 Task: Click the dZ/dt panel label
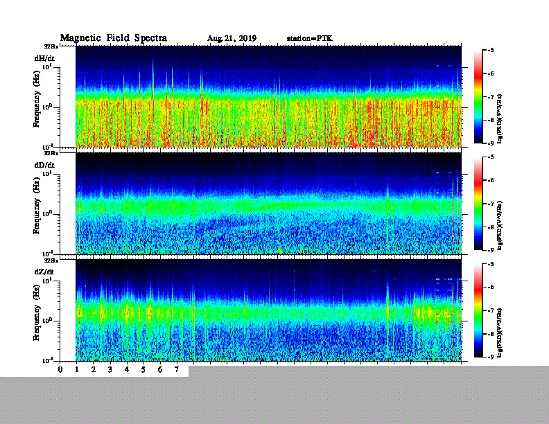click(44, 272)
